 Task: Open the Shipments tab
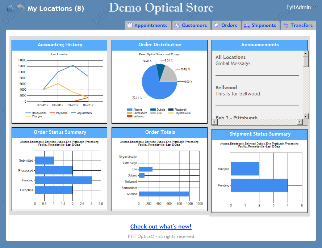(261, 25)
